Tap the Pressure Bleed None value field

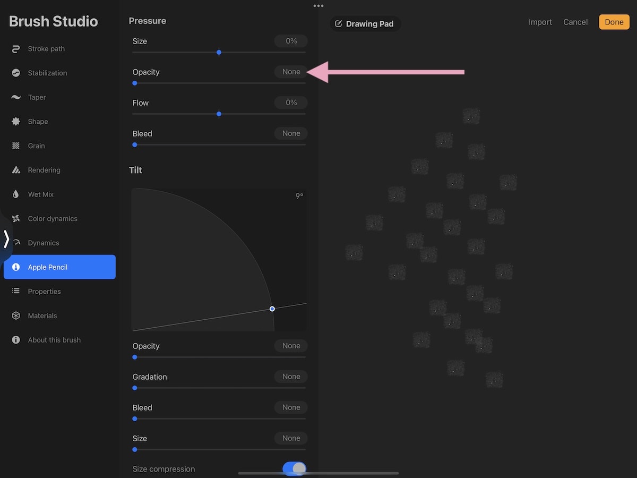point(291,133)
